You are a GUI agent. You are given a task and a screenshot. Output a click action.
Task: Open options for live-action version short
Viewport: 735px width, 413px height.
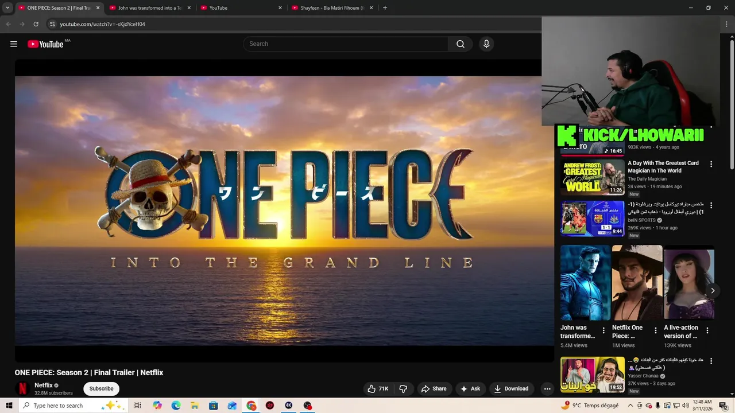point(707,330)
